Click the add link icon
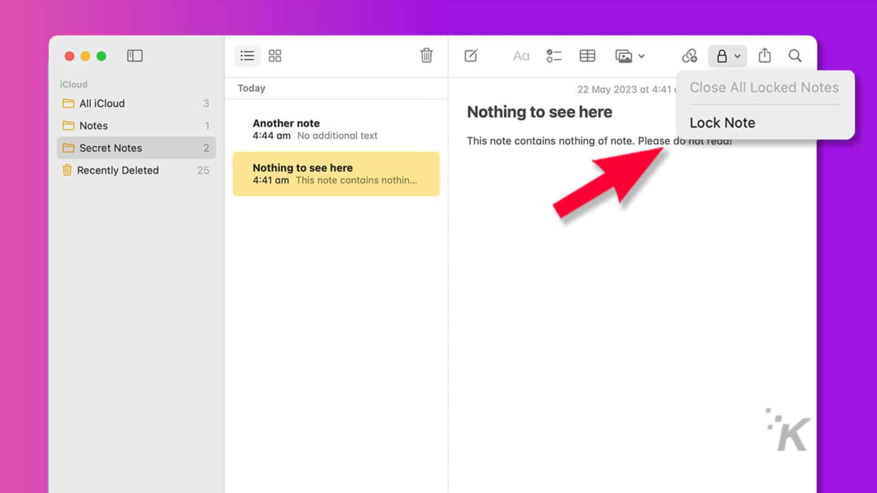Screen dimensions: 877x493 (x=690, y=55)
